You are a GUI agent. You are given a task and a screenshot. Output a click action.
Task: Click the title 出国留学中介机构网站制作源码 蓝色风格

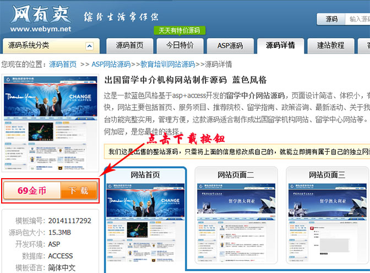(186, 80)
